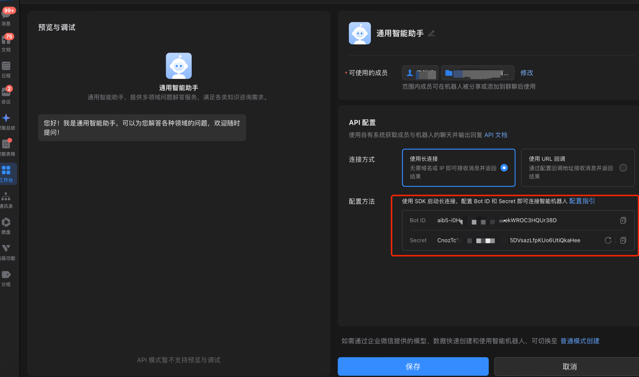Copy the Secret value
Screen dimensions: 639x377
623,240
